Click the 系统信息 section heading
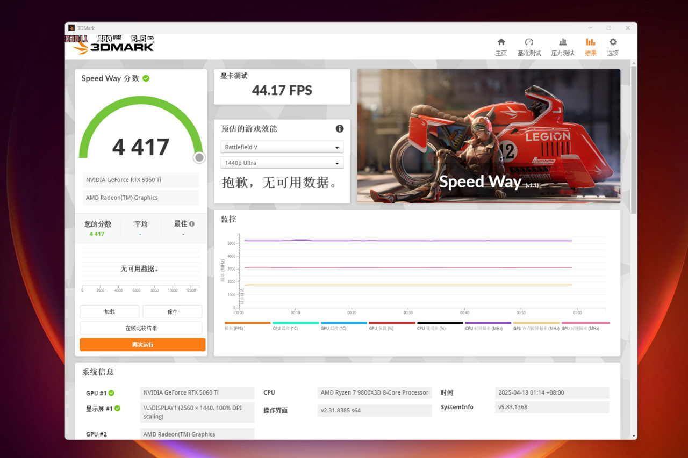Image resolution: width=688 pixels, height=458 pixels. (98, 372)
